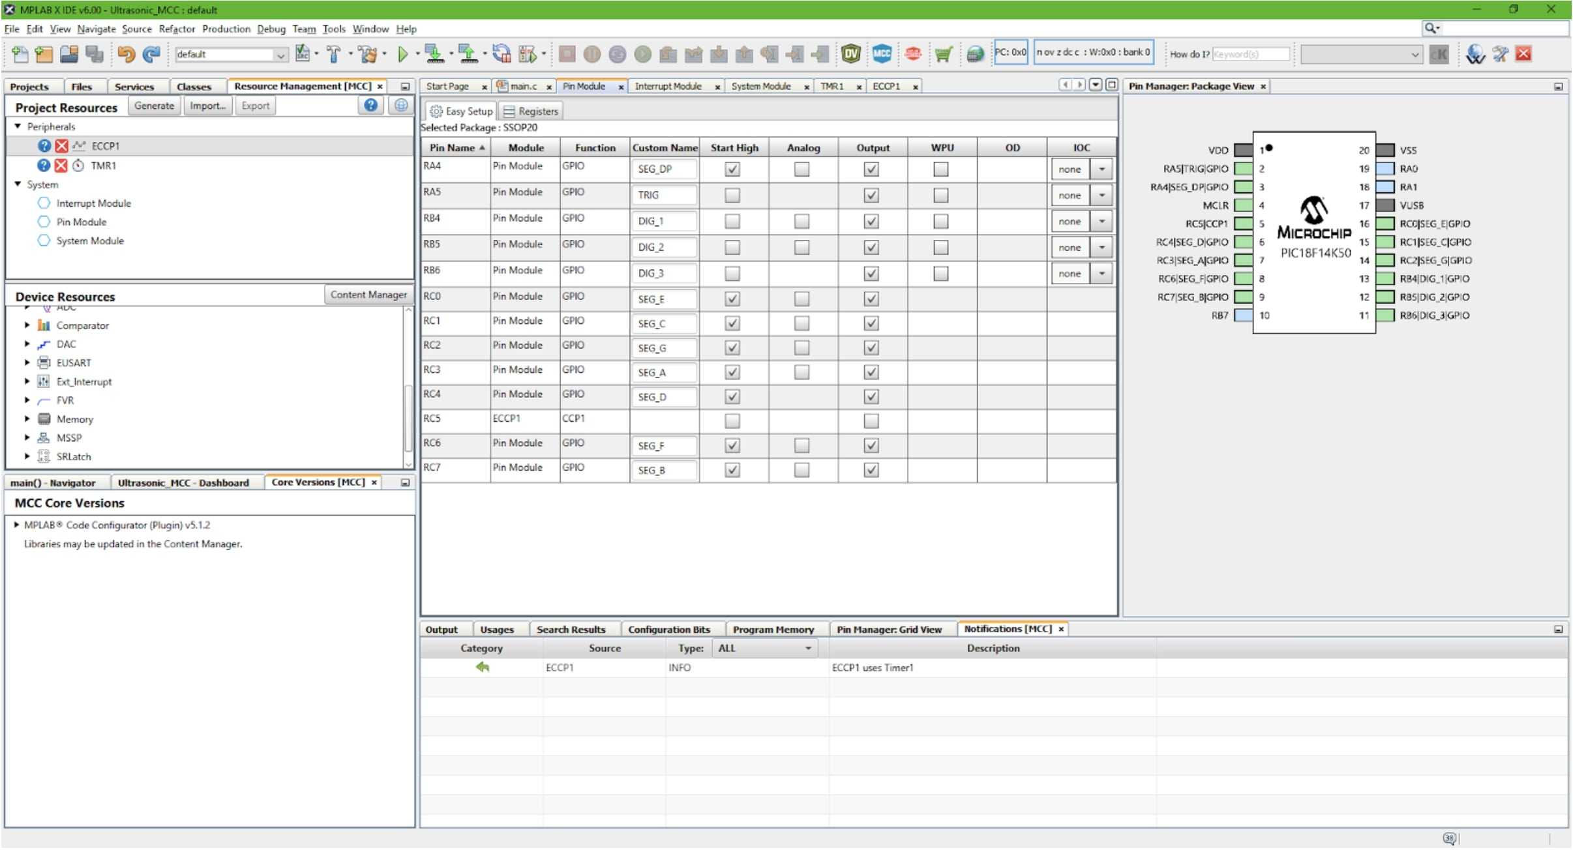The height and width of the screenshot is (850, 1573).
Task: Click the Easy Setup button
Action: (460, 111)
